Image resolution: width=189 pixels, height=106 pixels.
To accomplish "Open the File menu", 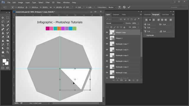I will (9, 2).
